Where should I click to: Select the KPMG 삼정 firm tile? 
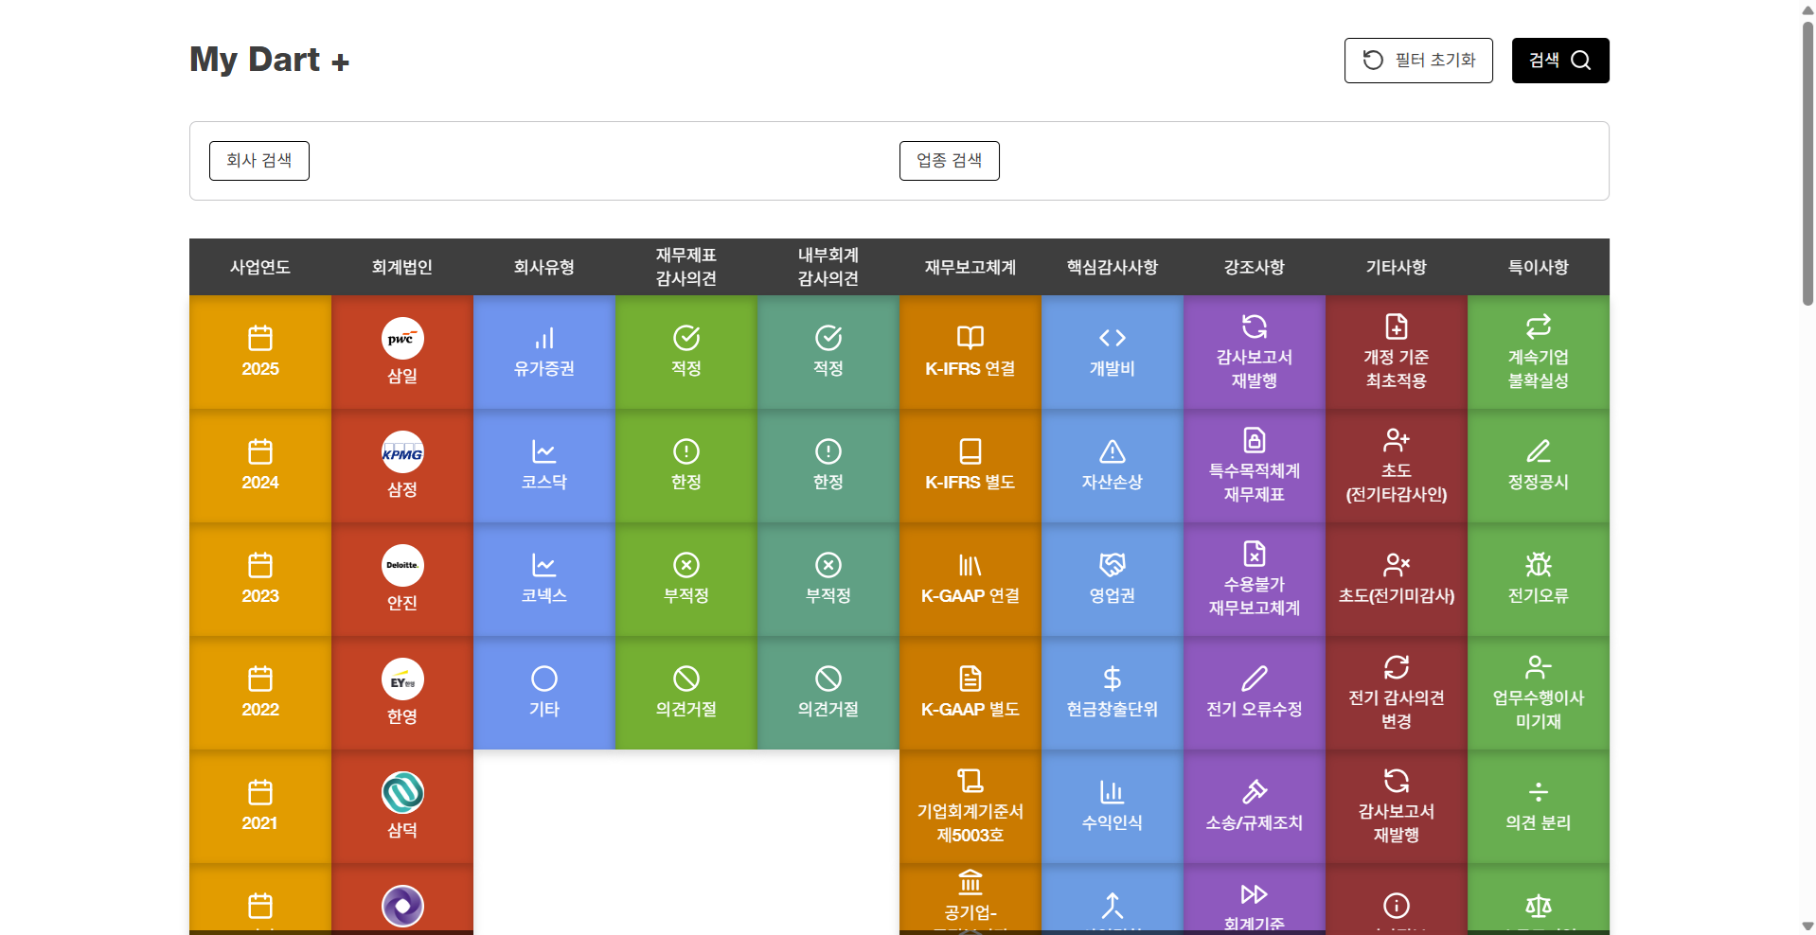(x=401, y=466)
